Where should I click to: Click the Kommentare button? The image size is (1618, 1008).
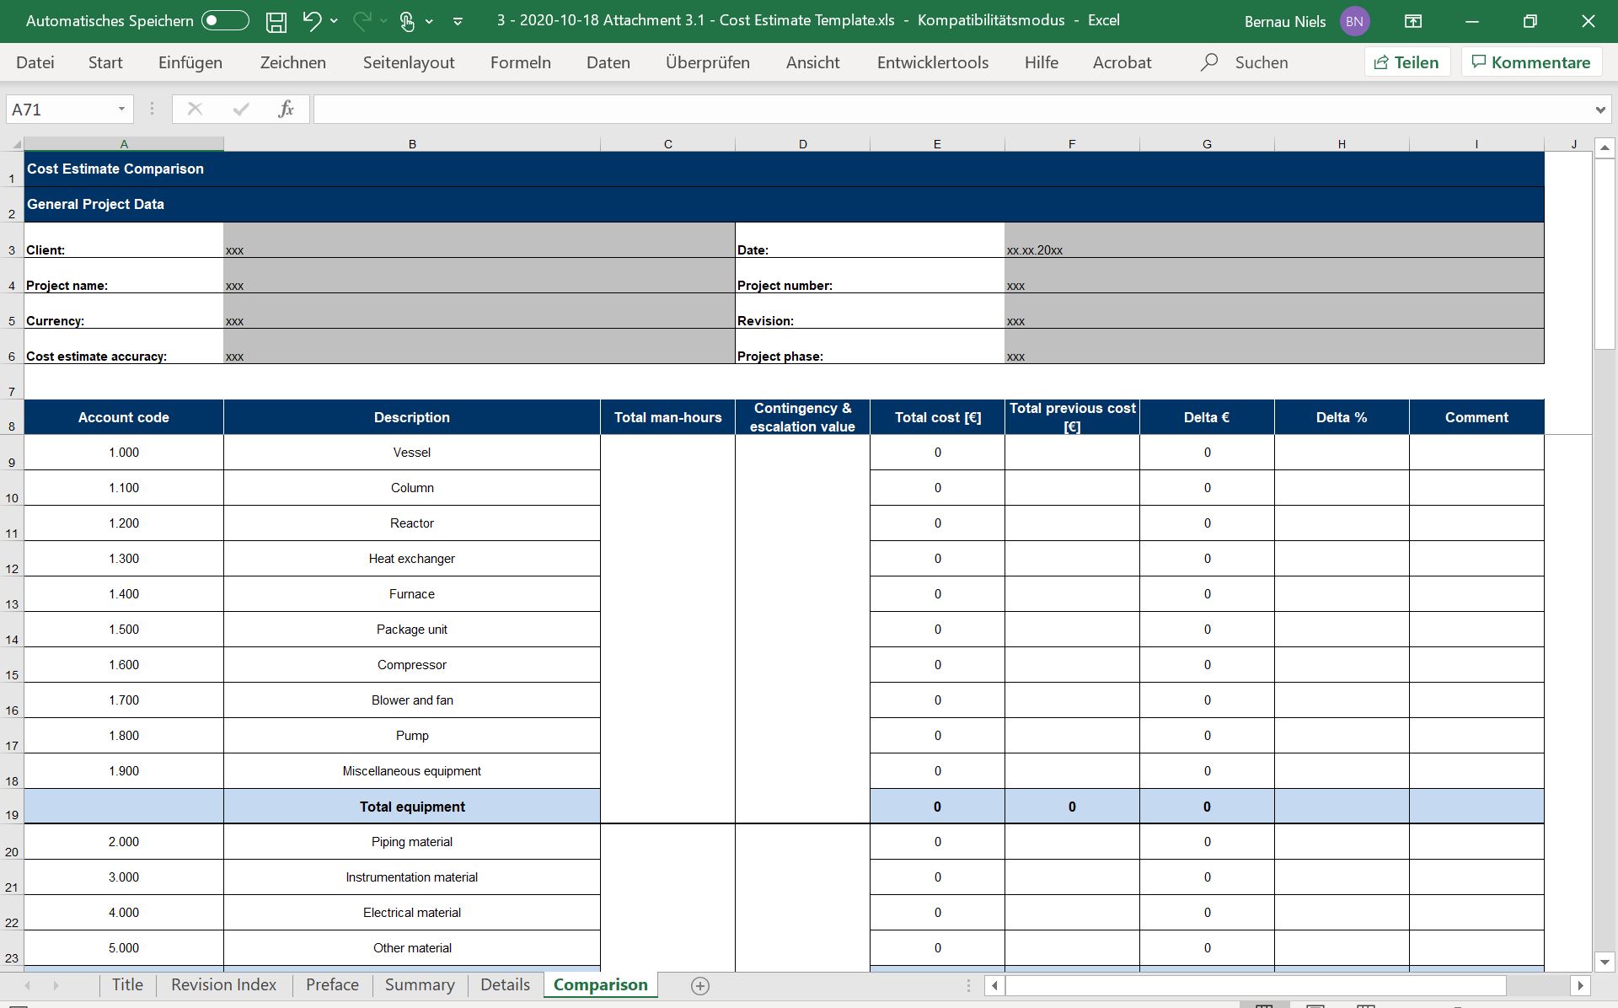[1530, 62]
